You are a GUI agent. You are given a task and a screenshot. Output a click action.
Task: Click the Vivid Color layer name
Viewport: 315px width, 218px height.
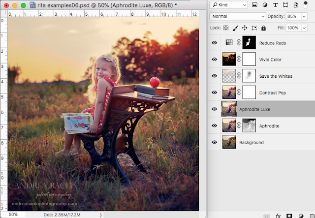(270, 60)
